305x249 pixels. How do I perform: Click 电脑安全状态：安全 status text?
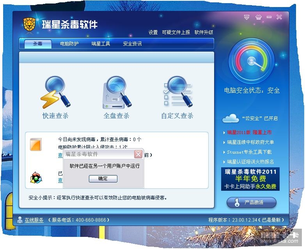[252, 90]
